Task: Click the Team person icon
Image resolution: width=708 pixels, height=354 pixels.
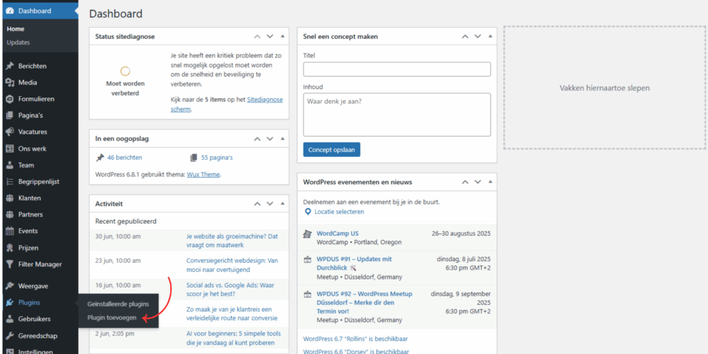Action: [x=10, y=165]
